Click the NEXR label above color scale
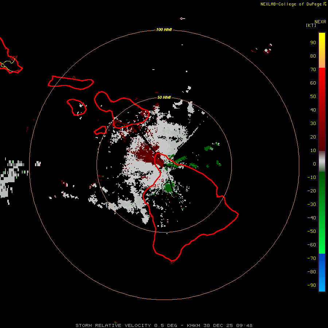Screen dimensions: 328x328 click(320, 22)
